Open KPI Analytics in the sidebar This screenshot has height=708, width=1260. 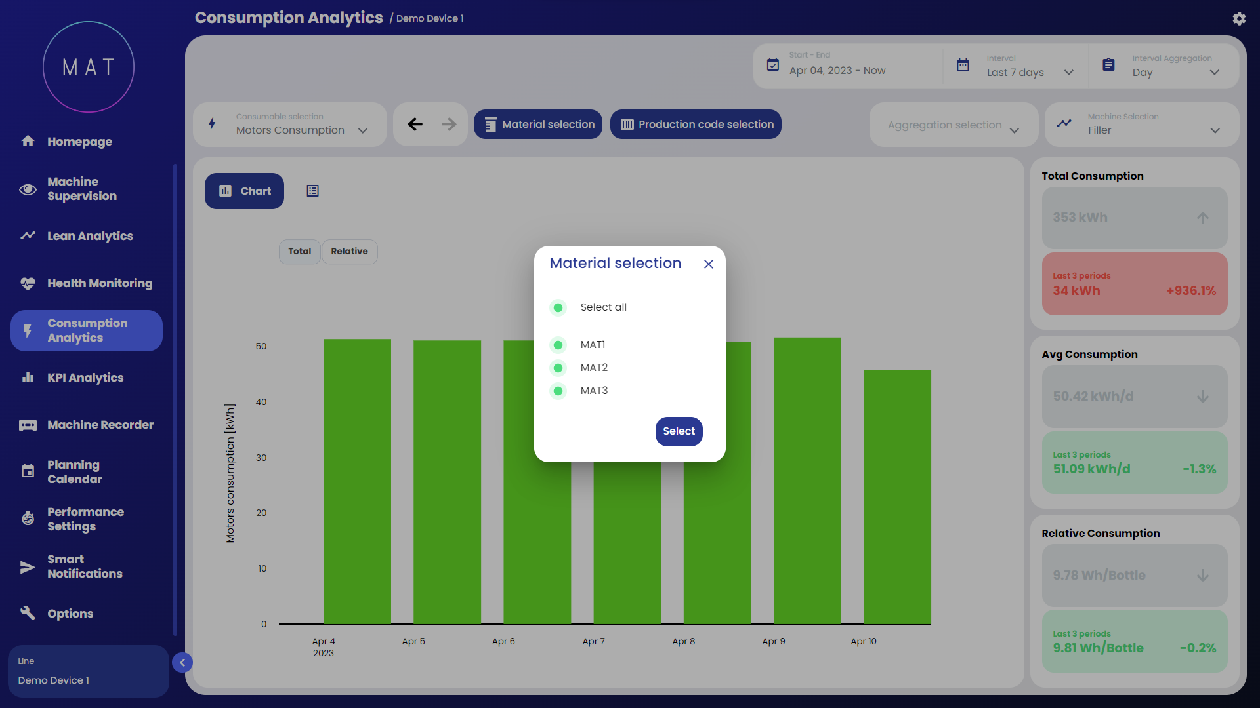click(85, 378)
